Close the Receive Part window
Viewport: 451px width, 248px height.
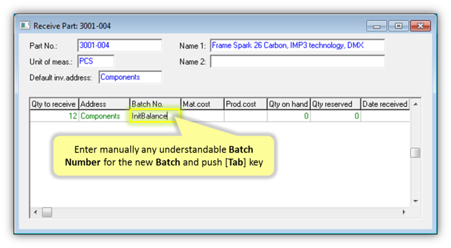coord(420,26)
